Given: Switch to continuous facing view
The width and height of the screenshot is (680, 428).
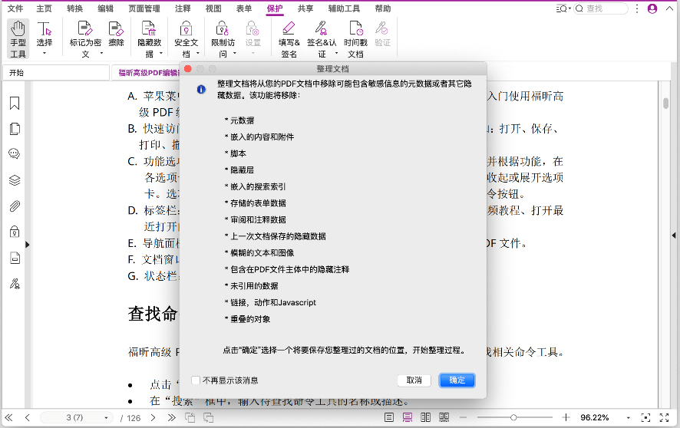Looking at the screenshot, I should [444, 417].
